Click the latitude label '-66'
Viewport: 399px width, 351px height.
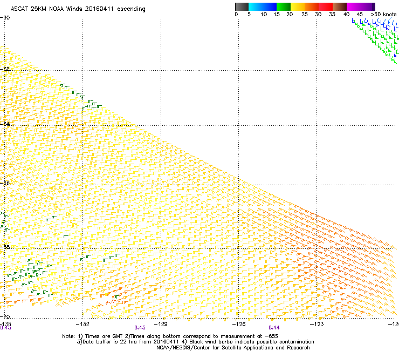5,183
